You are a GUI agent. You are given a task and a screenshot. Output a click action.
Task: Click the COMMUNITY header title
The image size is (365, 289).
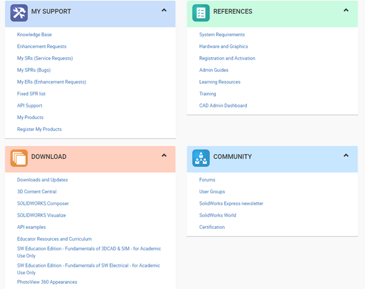233,157
